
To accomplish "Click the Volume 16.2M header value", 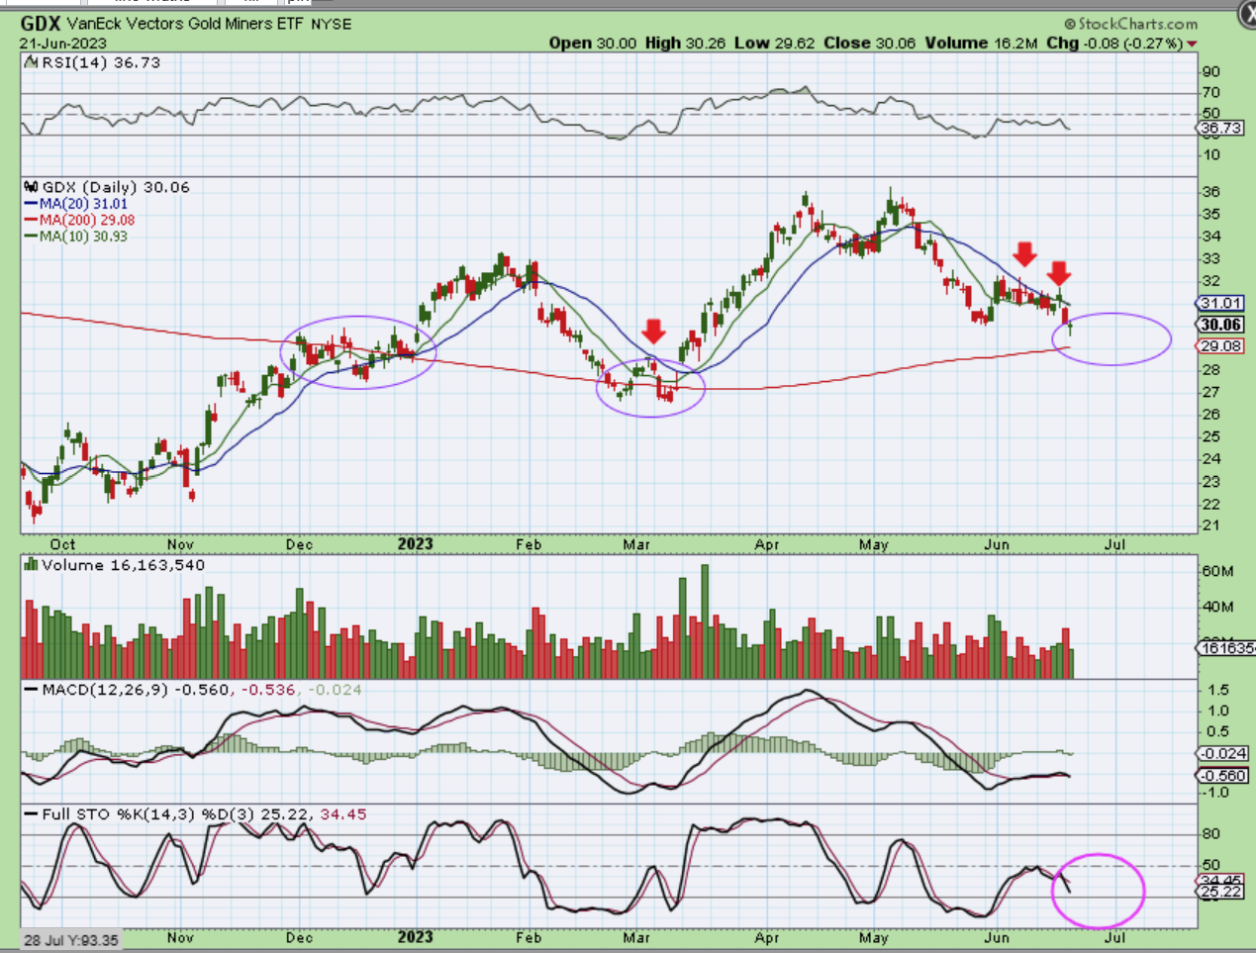I will [x=981, y=43].
